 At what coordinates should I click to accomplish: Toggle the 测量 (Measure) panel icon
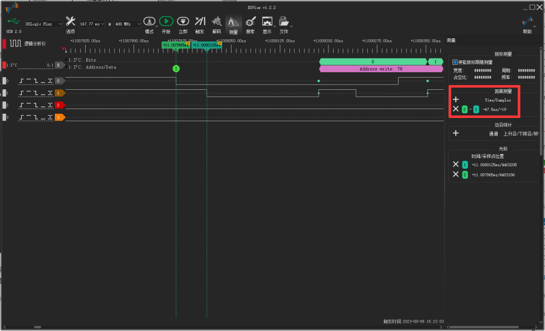tap(233, 21)
